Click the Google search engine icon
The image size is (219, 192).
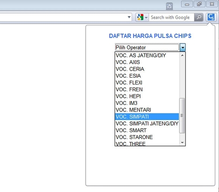tap(140, 17)
